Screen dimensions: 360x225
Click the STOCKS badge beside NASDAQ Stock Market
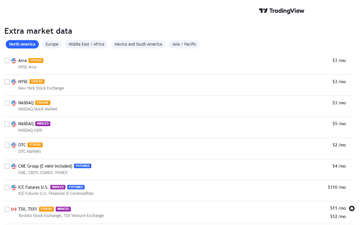coord(43,103)
